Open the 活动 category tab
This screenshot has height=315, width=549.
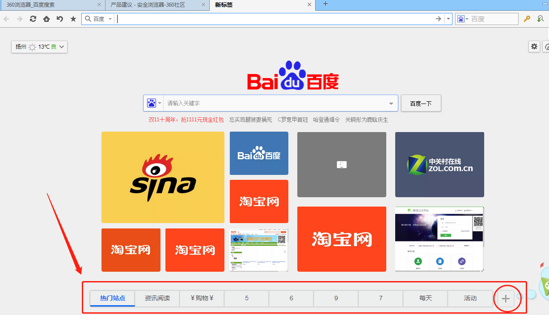tap(470, 298)
